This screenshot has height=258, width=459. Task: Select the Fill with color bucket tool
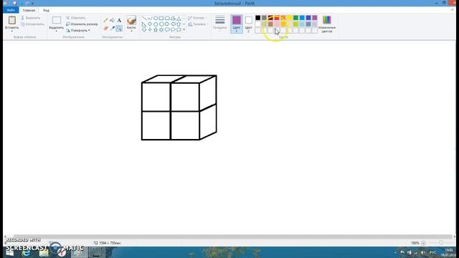pyautogui.click(x=113, y=21)
